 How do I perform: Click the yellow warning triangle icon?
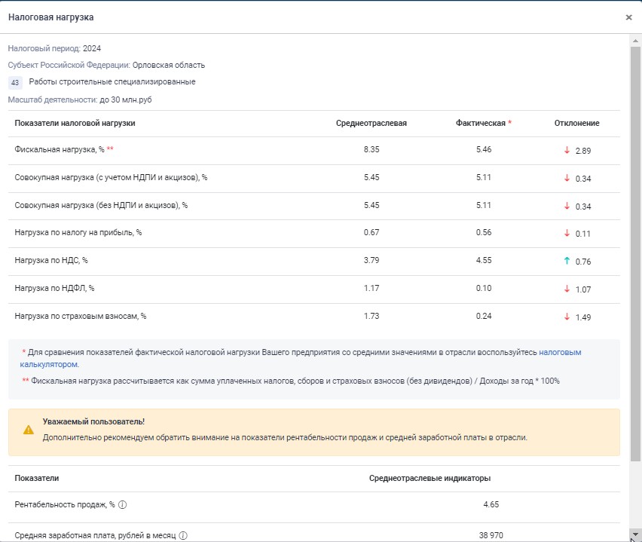29,430
